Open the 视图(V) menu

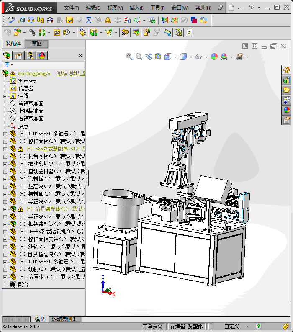(x=115, y=8)
